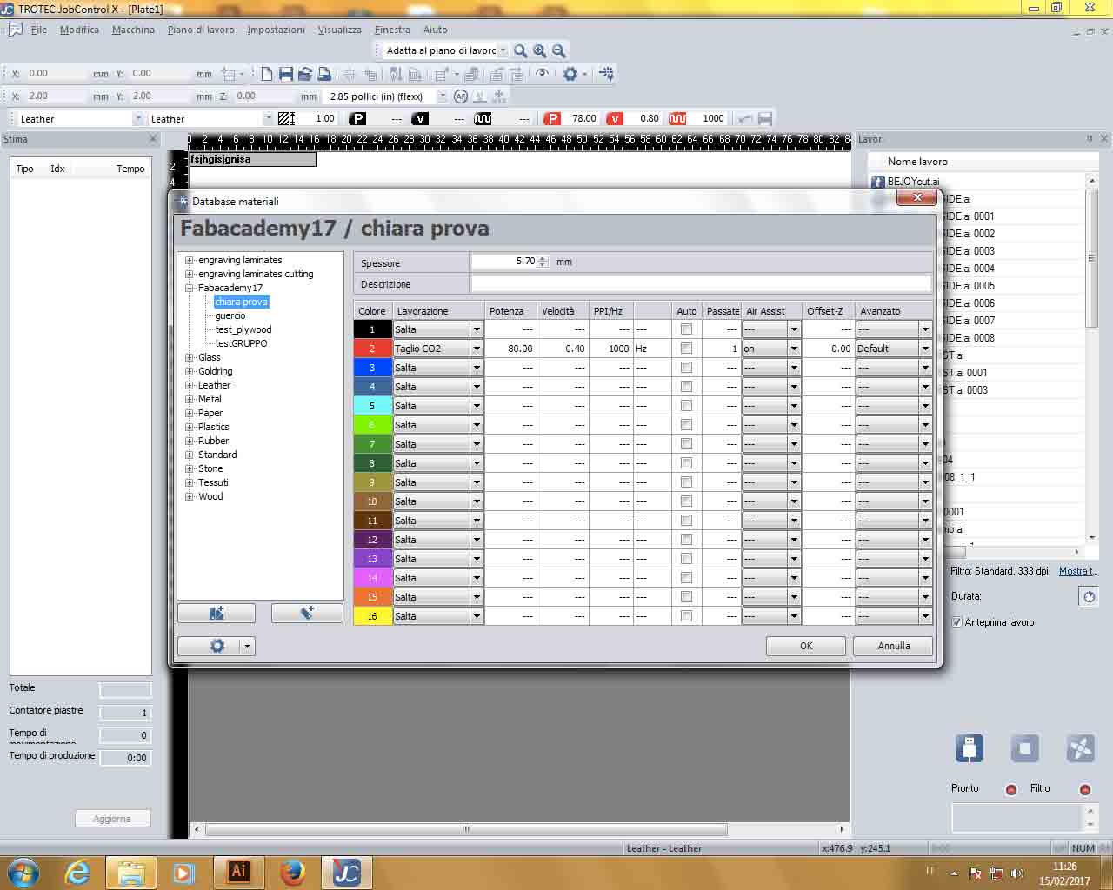Click the Windows Start button
This screenshot has width=1113, height=890.
(x=23, y=872)
